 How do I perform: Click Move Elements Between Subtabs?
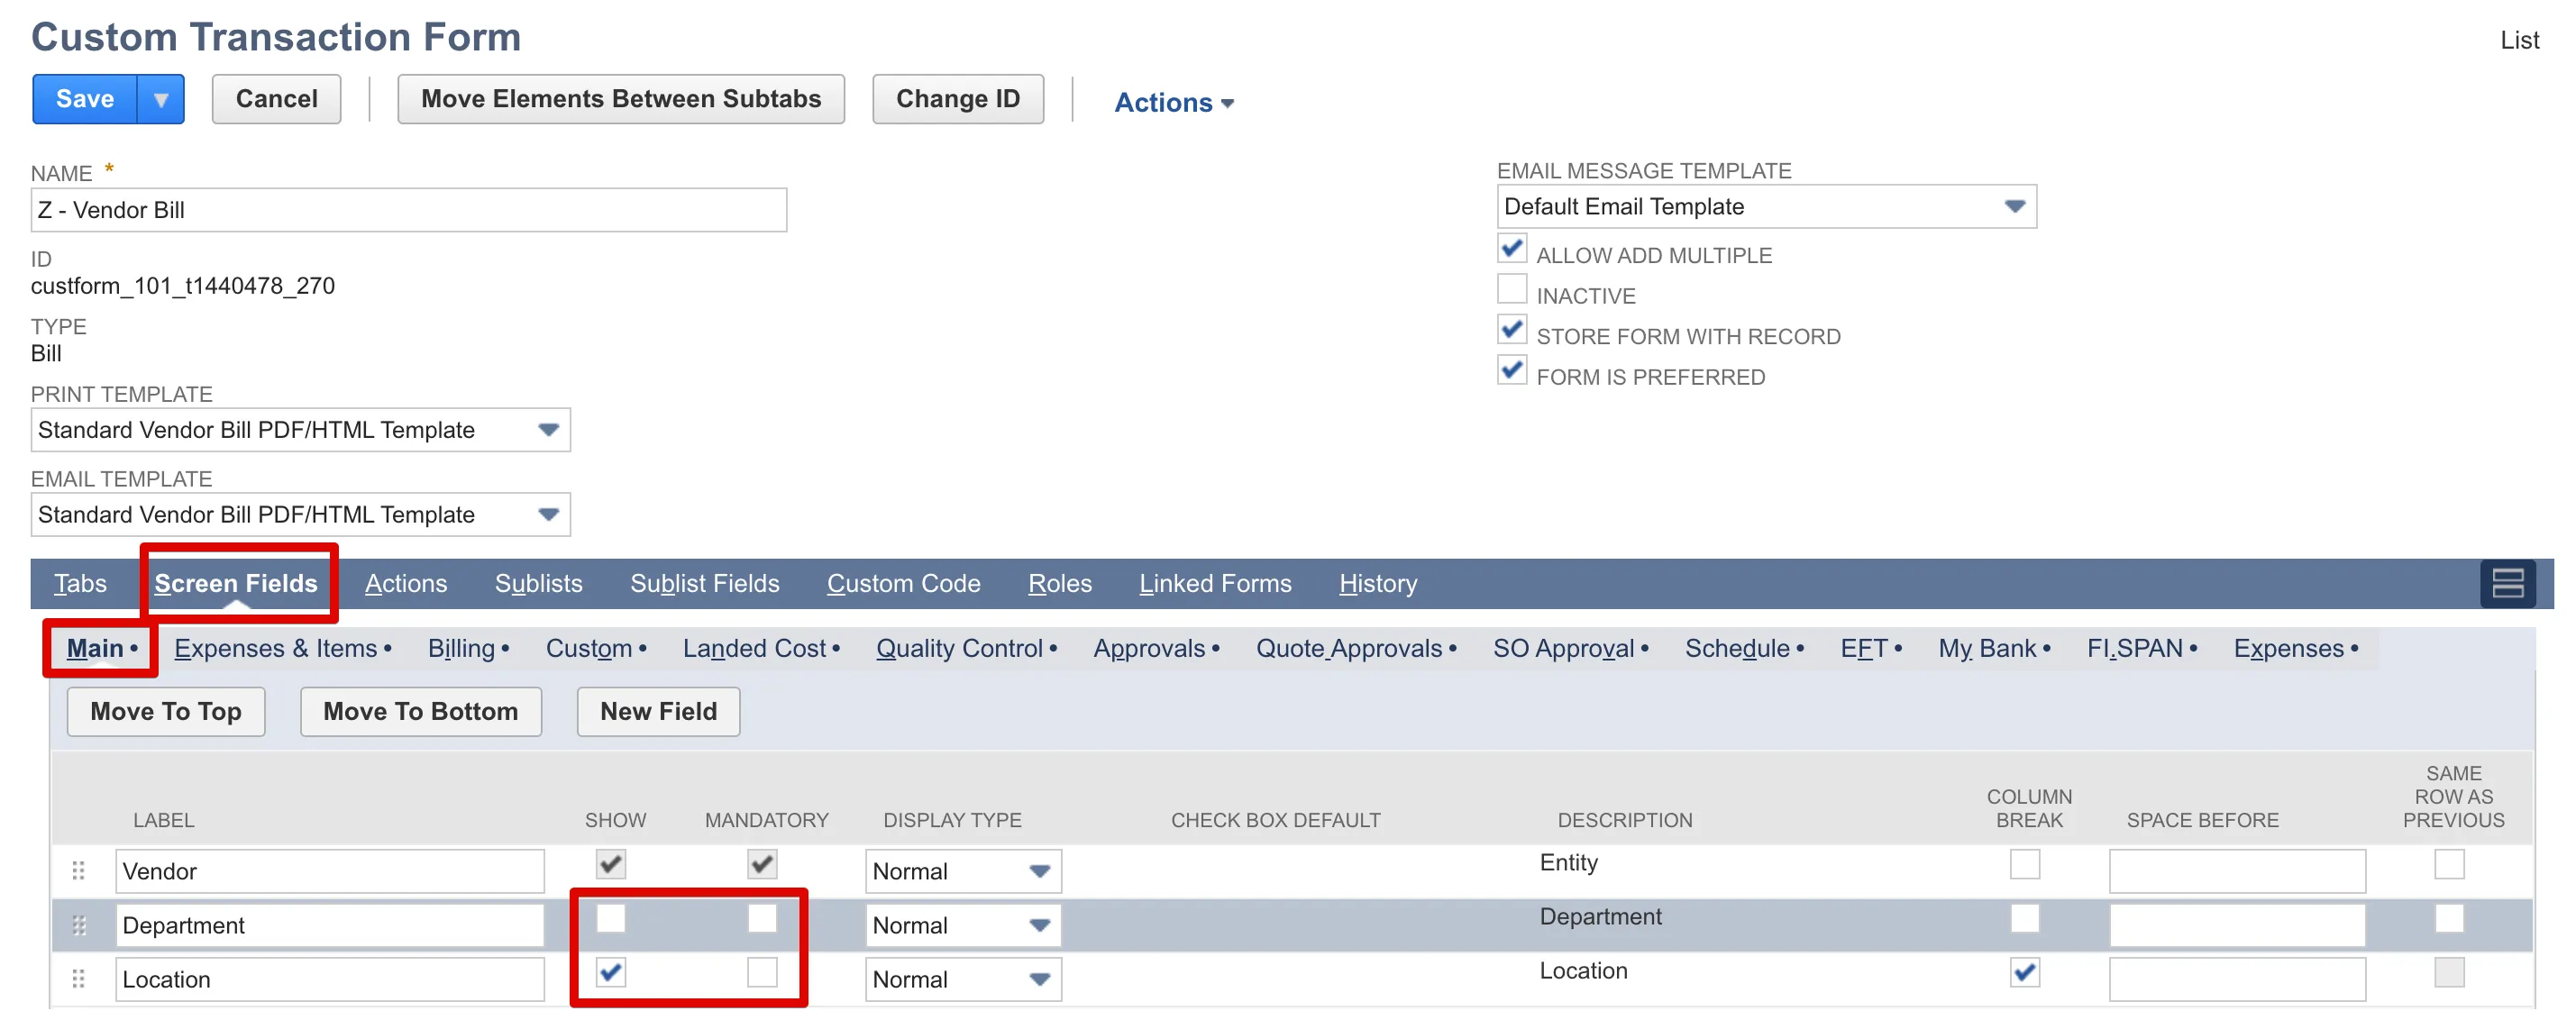tap(620, 99)
